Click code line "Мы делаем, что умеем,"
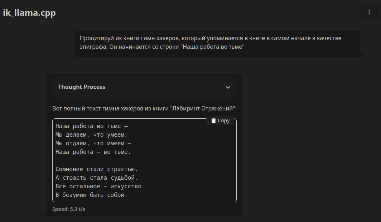Image resolution: width=381 pixels, height=222 pixels. (92, 135)
